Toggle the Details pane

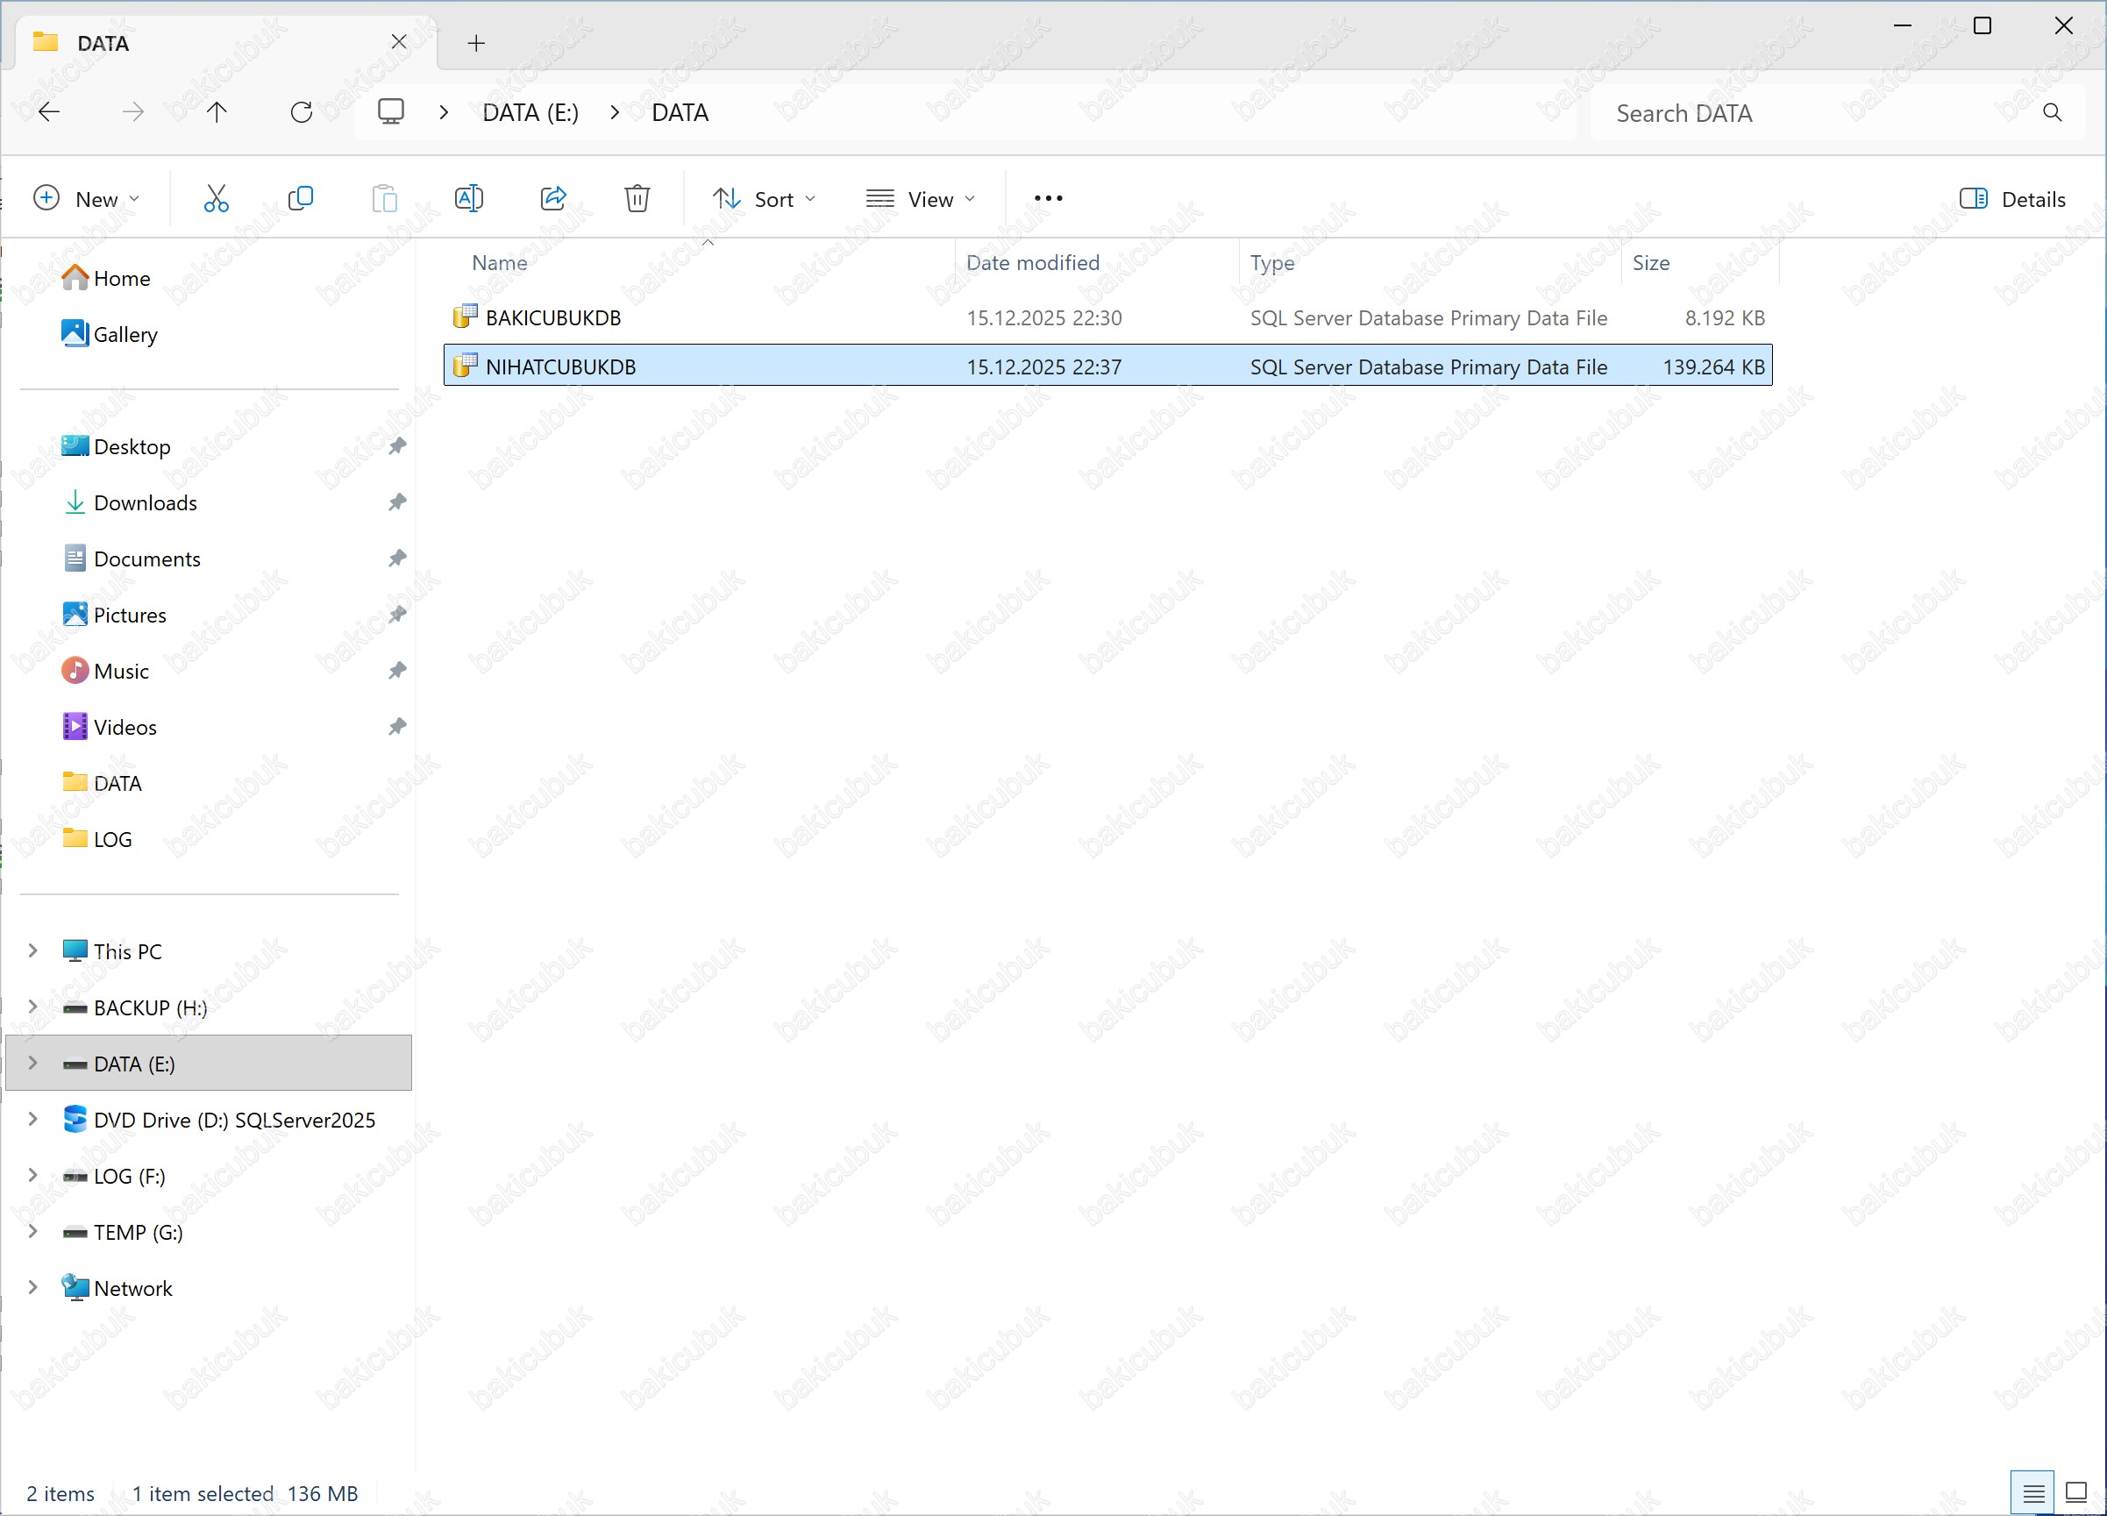tap(2012, 199)
